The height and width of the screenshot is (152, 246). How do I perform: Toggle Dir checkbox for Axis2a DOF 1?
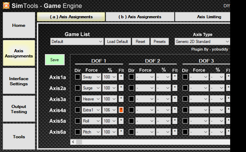(x=78, y=88)
